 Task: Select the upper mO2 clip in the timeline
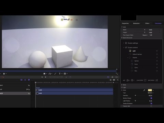(x=74, y=90)
